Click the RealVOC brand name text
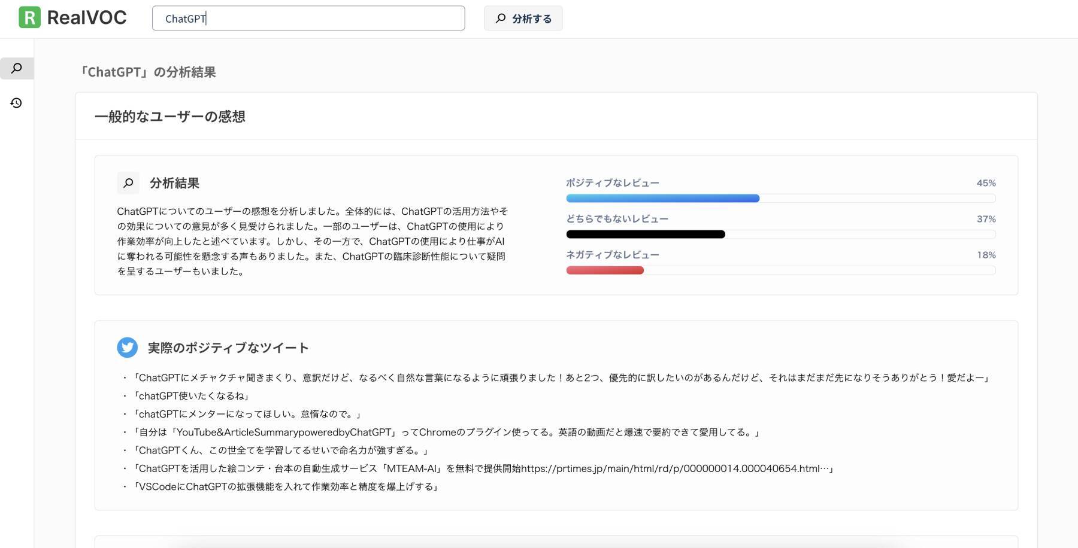The width and height of the screenshot is (1078, 548). pyautogui.click(x=87, y=17)
